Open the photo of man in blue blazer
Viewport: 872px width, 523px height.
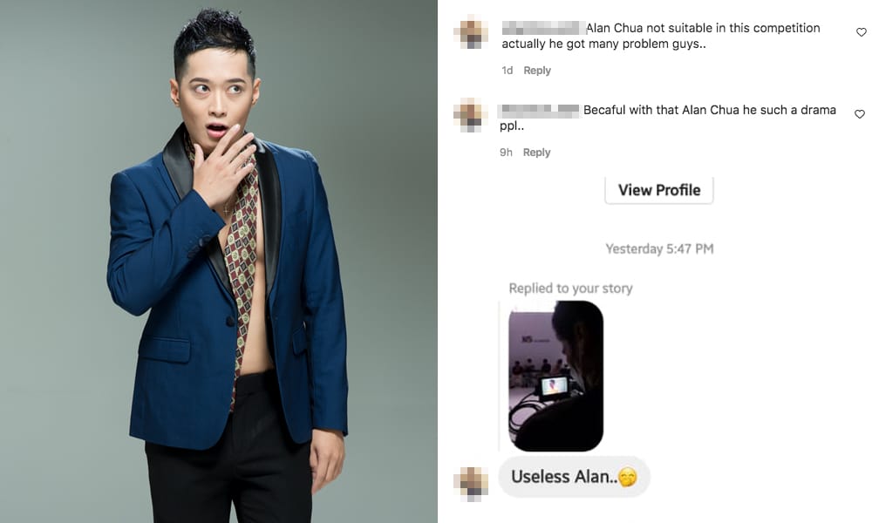[x=219, y=261]
